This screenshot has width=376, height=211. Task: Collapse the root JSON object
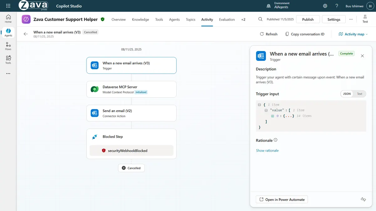pos(259,105)
